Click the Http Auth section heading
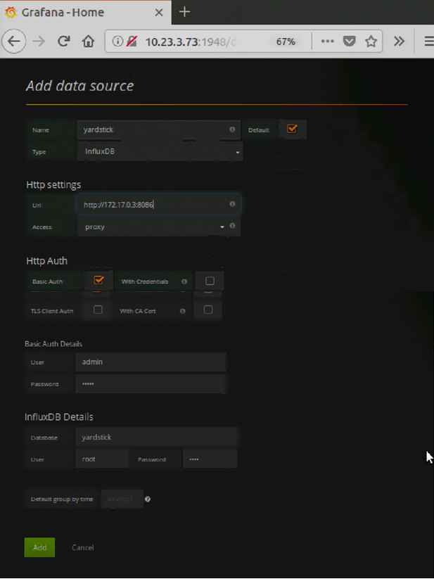434x579 pixels. point(47,261)
